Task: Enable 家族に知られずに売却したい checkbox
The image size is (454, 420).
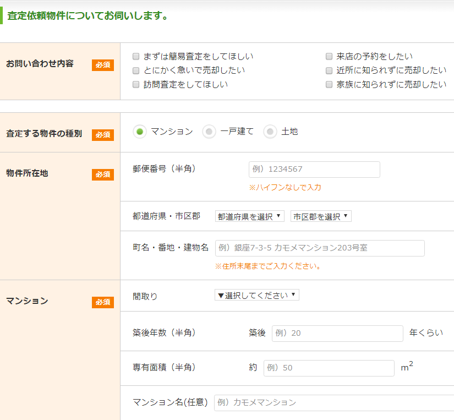Action: 329,84
